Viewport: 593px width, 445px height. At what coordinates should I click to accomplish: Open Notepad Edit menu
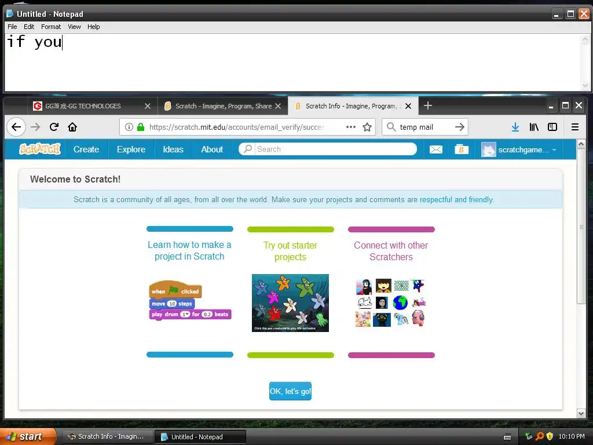coord(29,27)
